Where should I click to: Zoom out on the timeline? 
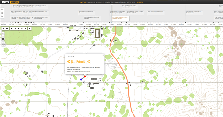point(2,16)
